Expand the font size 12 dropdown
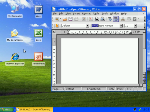Viewport: 150px width, 112px height. [135, 26]
